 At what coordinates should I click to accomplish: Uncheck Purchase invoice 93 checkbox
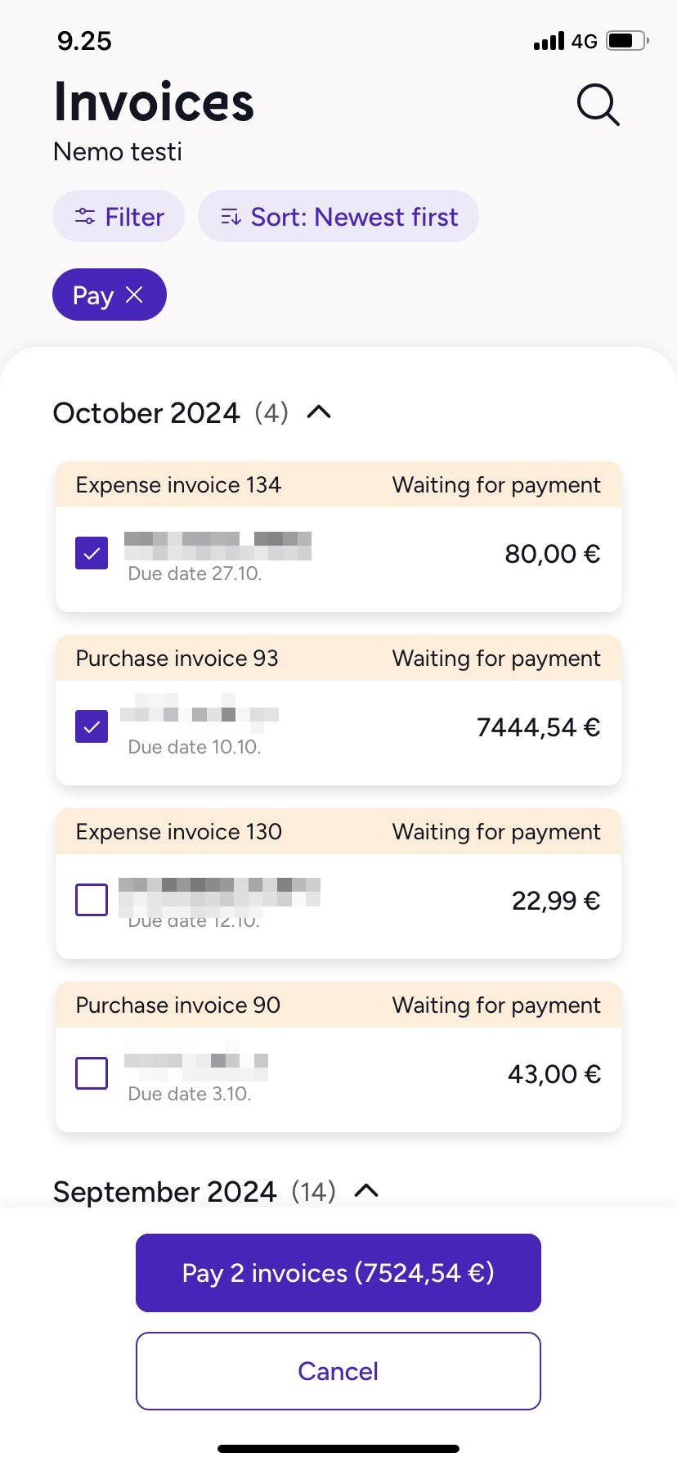[x=92, y=726]
